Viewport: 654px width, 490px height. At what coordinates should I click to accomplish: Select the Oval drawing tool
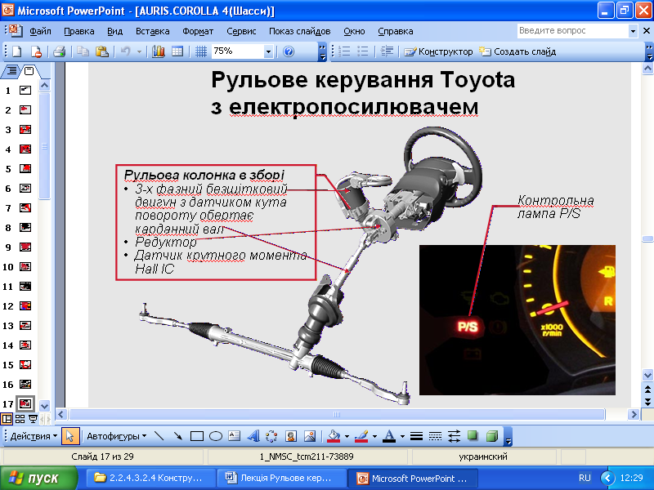[216, 436]
